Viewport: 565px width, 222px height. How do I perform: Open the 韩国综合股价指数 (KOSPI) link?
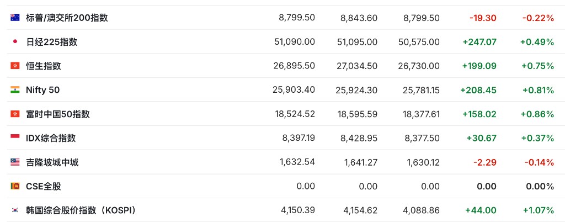point(81,210)
